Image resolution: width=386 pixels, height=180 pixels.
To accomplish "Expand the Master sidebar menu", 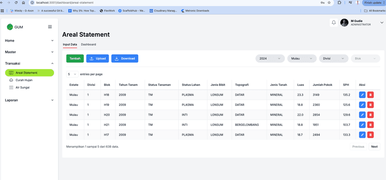I will [29, 52].
